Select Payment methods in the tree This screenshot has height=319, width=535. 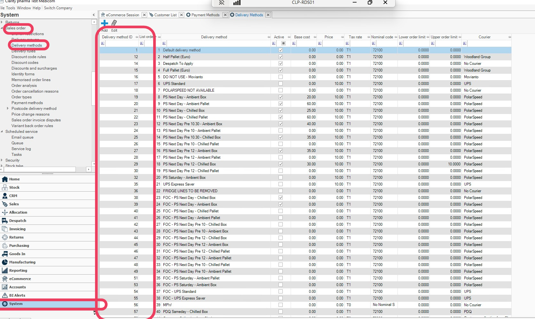(27, 103)
